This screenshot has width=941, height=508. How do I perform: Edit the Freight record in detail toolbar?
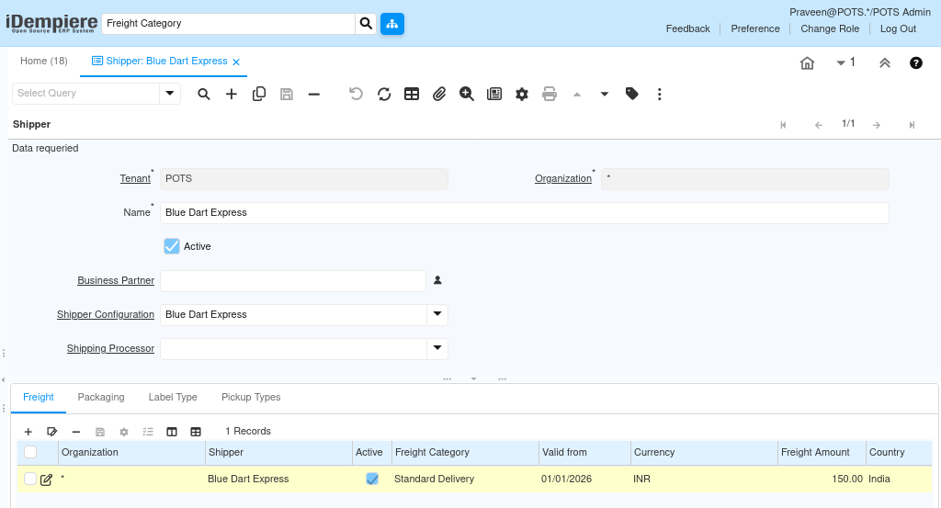[51, 432]
